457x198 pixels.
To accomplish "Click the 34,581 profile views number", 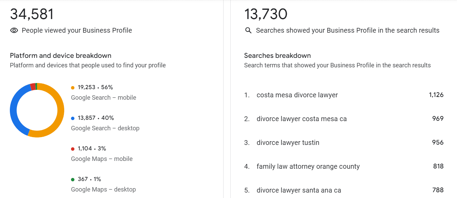I will click(x=32, y=14).
